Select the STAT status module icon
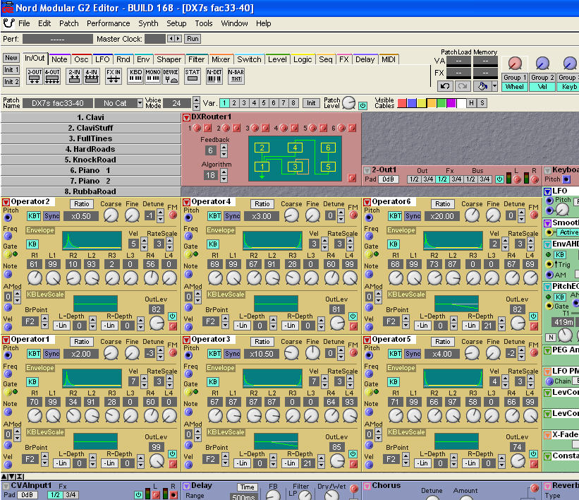The height and width of the screenshot is (500, 579). click(193, 75)
